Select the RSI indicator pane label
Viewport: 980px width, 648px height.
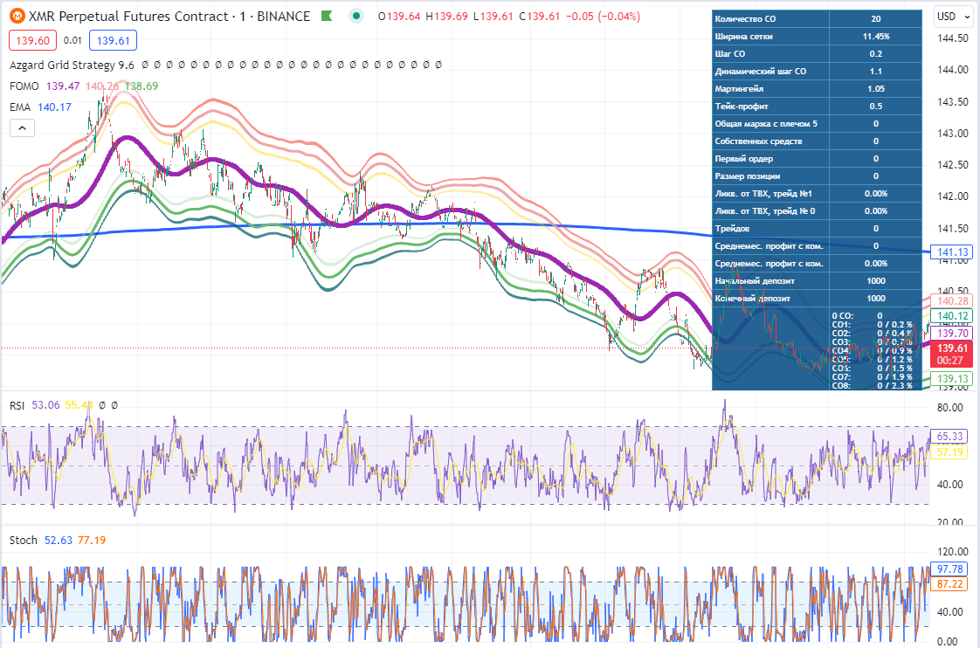17,405
